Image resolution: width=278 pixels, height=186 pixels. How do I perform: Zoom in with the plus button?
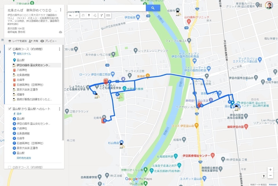270,170
